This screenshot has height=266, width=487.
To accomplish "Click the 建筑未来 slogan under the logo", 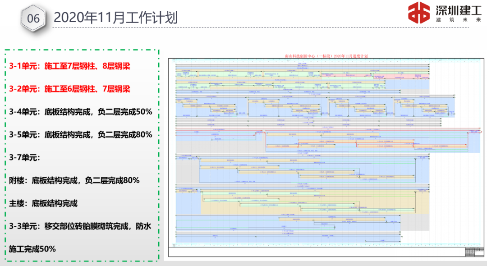I will 459,19.
